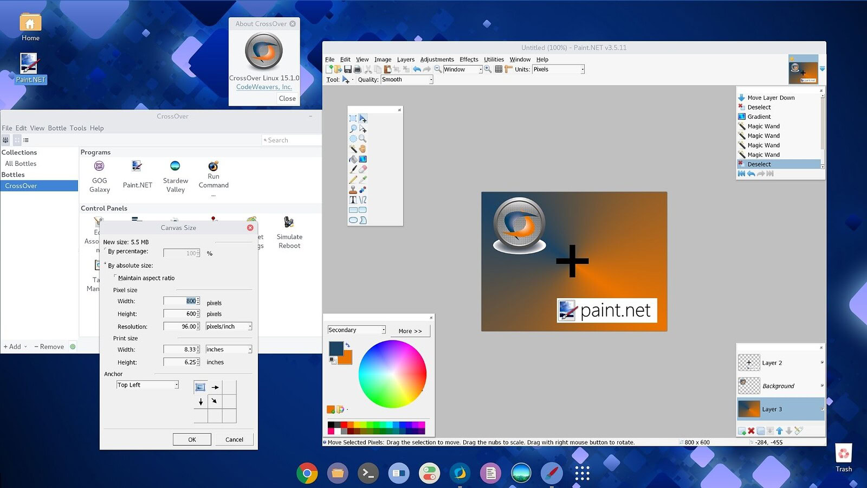This screenshot has height=488, width=867.
Task: Open the Quality Smooth dropdown
Action: pyautogui.click(x=431, y=80)
